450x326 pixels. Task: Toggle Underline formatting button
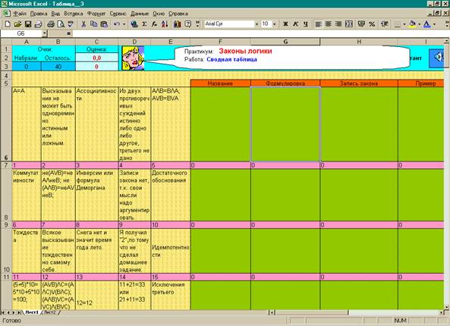coord(306,24)
